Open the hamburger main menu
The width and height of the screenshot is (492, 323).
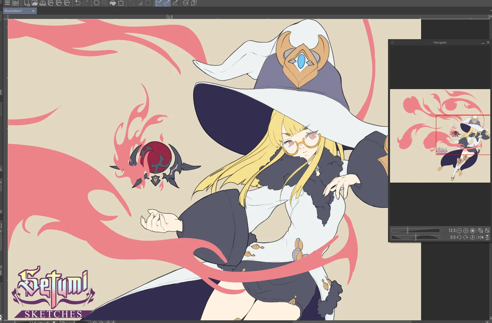7,3
